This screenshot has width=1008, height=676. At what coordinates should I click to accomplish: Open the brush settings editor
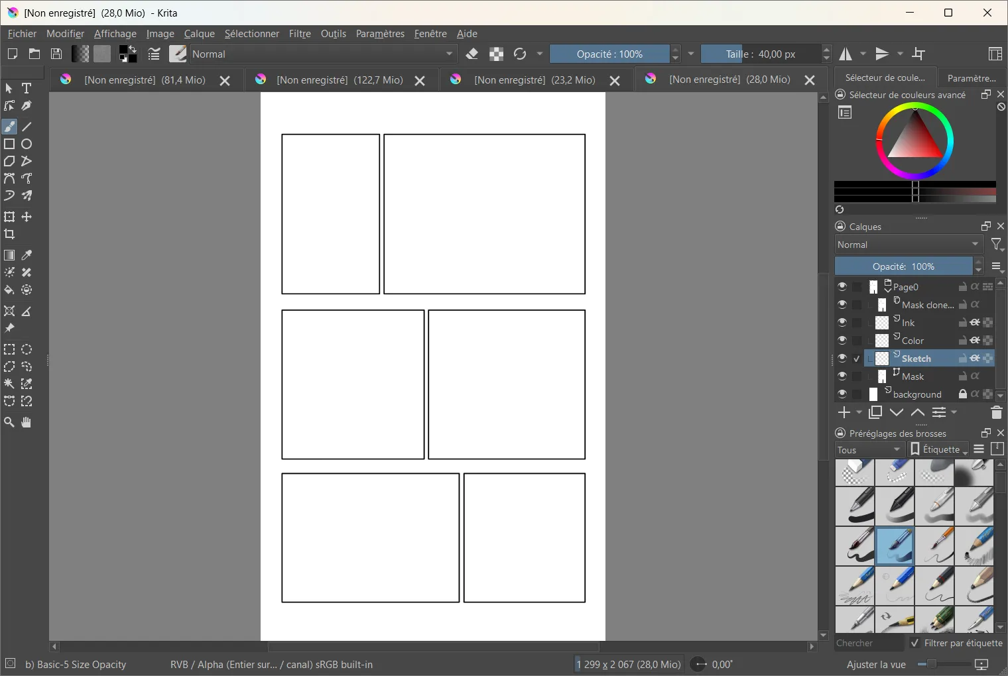pos(177,54)
